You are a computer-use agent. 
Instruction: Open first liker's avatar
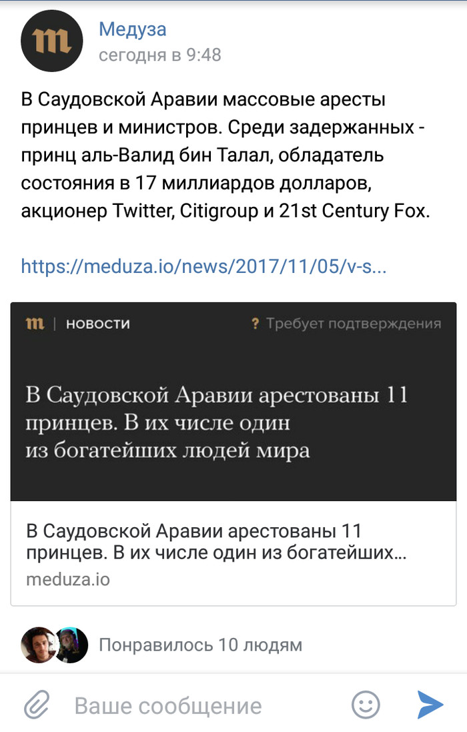(x=38, y=645)
